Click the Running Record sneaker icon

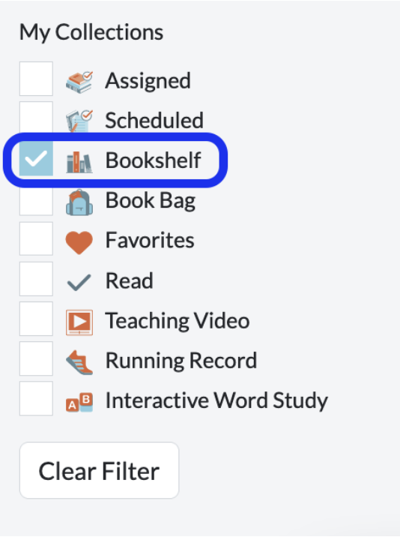79,362
